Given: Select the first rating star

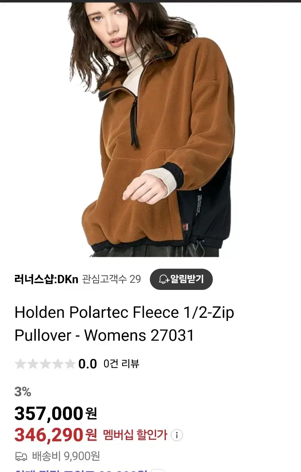Looking at the screenshot, I should pyautogui.click(x=20, y=364).
